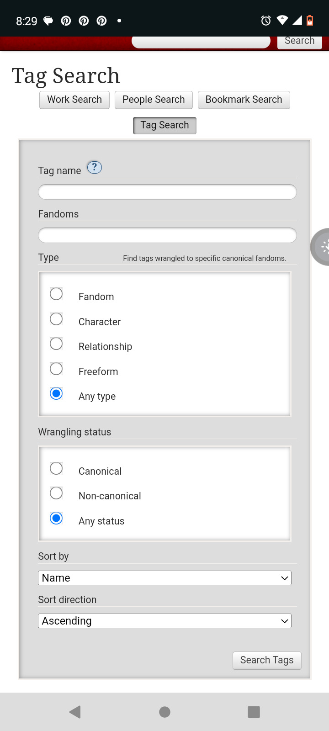
Task: Select the Character type radio button
Action: [56, 319]
